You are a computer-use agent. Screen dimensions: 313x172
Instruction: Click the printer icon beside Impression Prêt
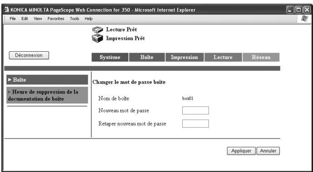[x=98, y=38]
